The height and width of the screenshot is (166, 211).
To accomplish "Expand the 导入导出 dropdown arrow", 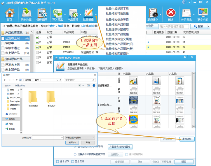I will click(x=65, y=15).
